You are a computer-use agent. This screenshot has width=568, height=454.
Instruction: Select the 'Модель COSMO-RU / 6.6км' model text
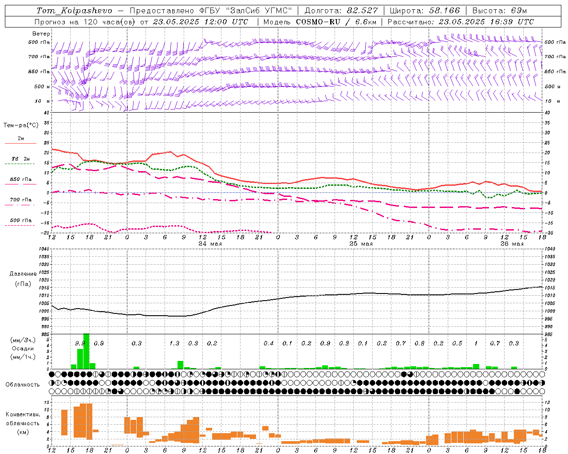point(320,22)
